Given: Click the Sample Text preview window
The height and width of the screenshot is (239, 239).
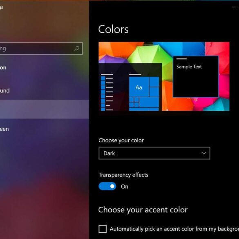Looking at the screenshot, I should (x=196, y=76).
